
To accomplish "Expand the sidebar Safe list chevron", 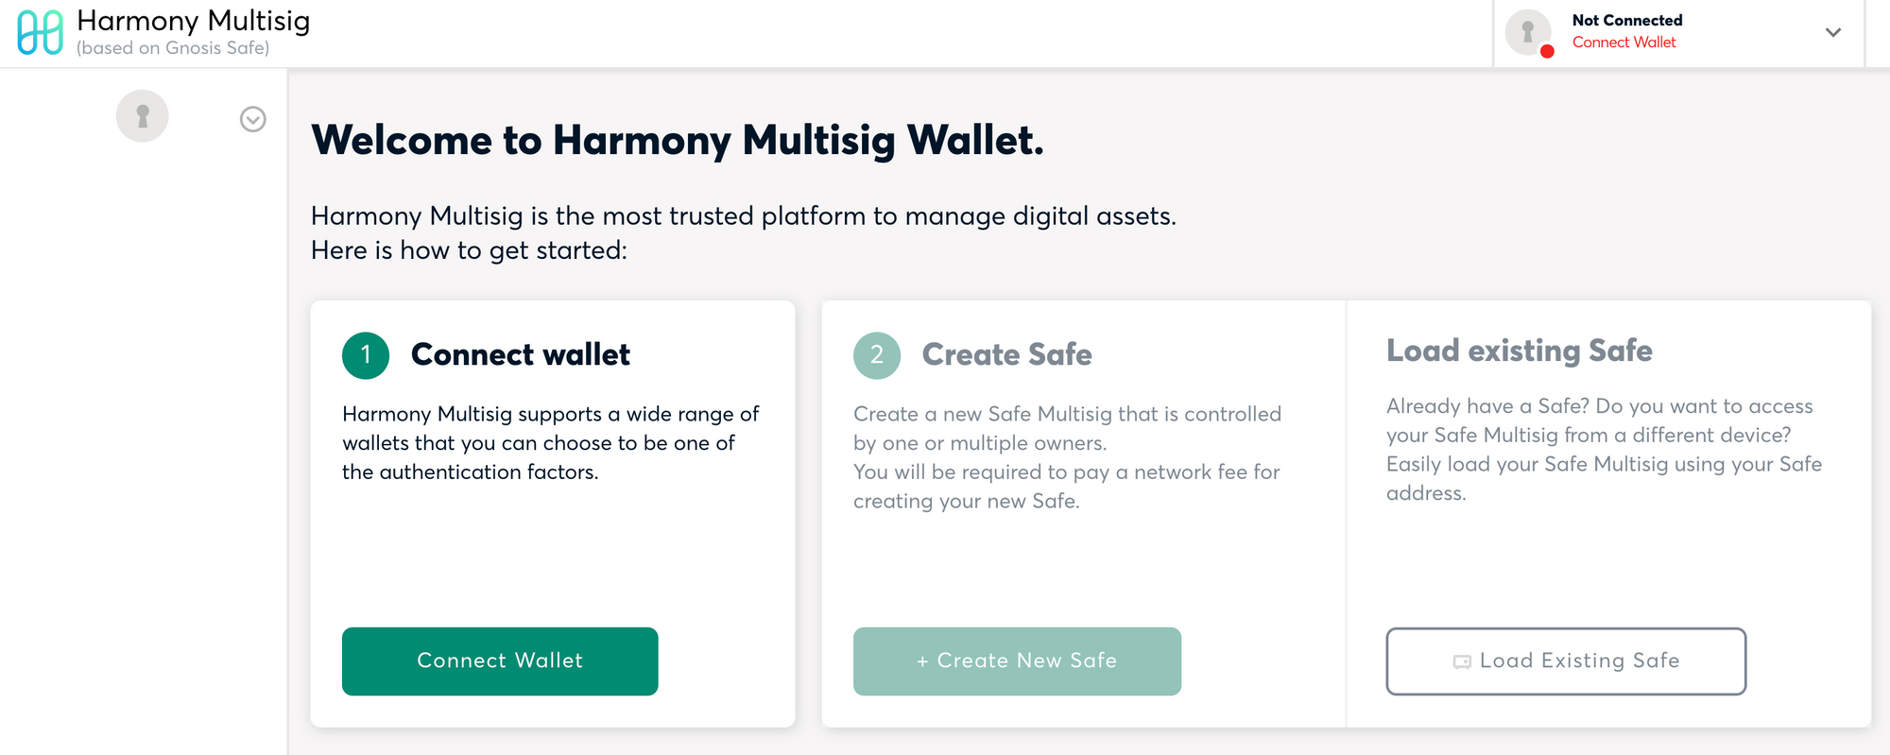I will [252, 119].
